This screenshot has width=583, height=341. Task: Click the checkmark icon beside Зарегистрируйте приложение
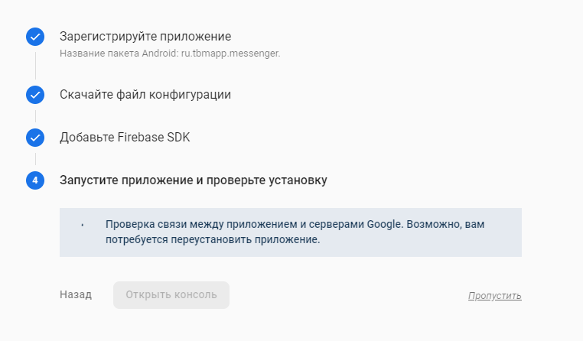[x=35, y=37]
